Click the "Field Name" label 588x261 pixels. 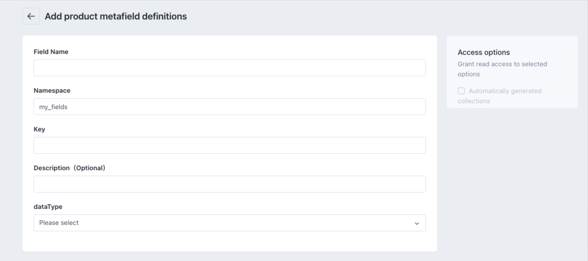pyautogui.click(x=51, y=52)
